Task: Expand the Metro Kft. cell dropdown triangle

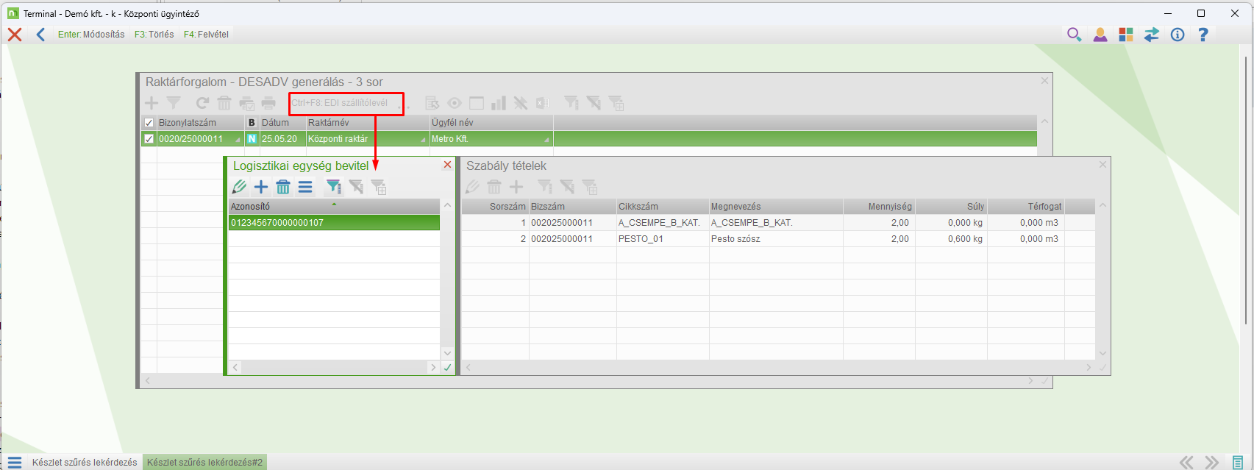Action: (x=546, y=140)
